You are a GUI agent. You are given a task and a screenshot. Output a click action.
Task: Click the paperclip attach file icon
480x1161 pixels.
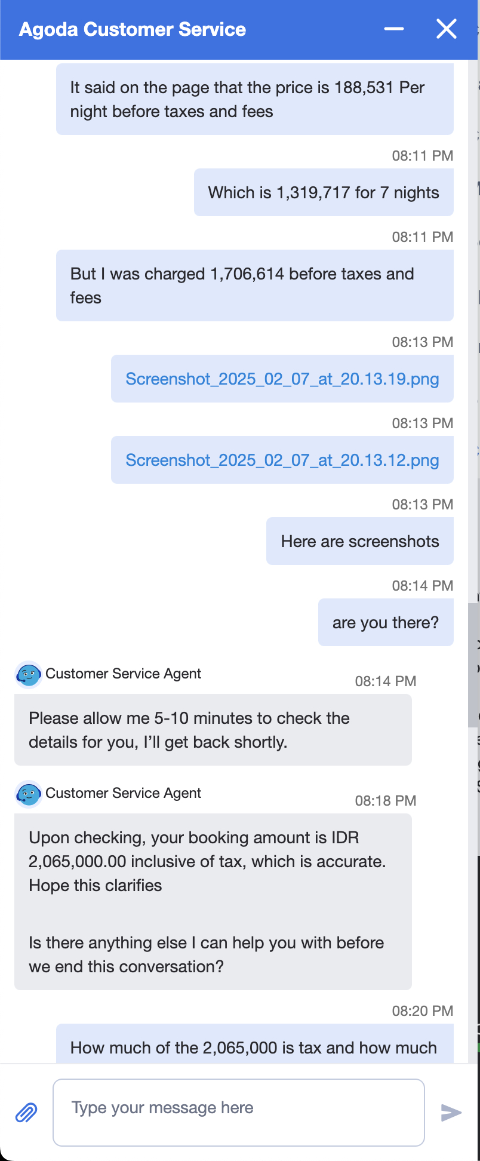26,1113
